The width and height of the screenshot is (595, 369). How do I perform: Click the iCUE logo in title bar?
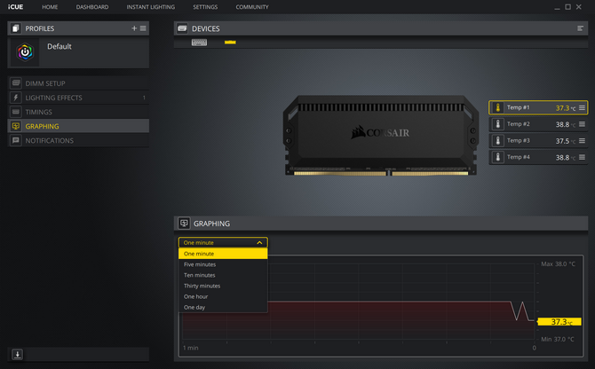pos(16,7)
